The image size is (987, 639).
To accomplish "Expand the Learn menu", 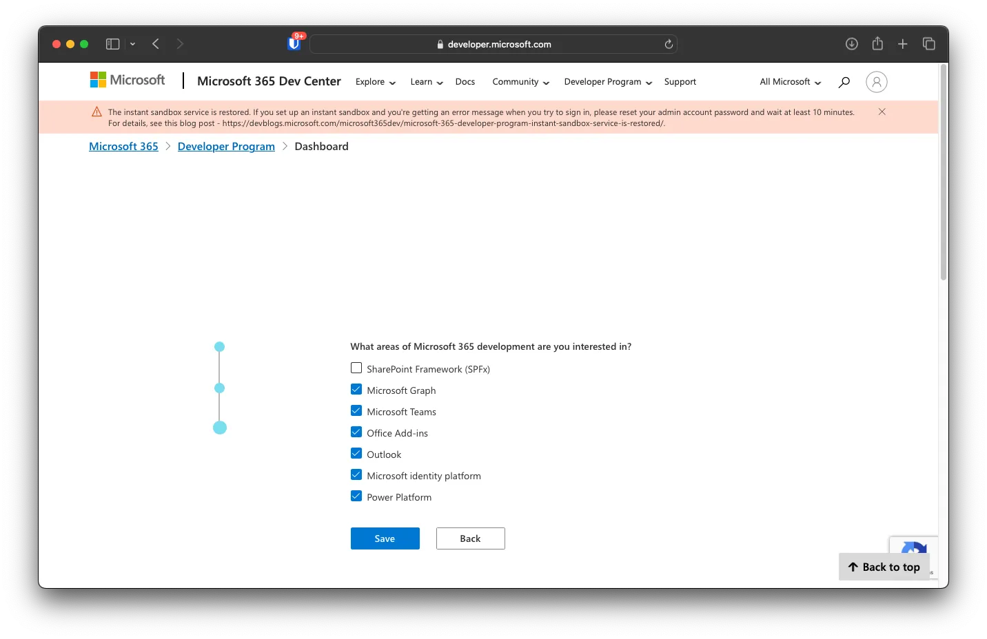I will pos(427,82).
